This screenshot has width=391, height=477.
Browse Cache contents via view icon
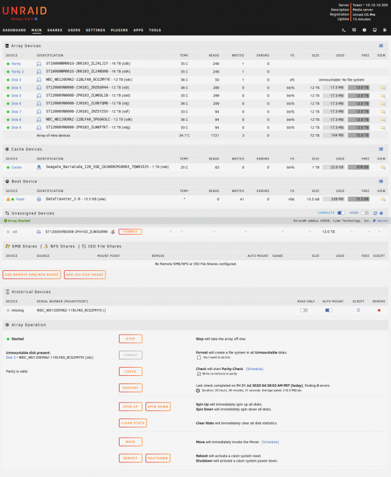(383, 167)
